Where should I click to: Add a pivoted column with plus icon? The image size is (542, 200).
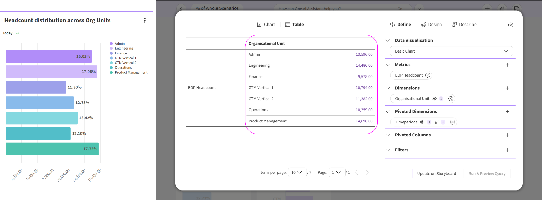[507, 135]
